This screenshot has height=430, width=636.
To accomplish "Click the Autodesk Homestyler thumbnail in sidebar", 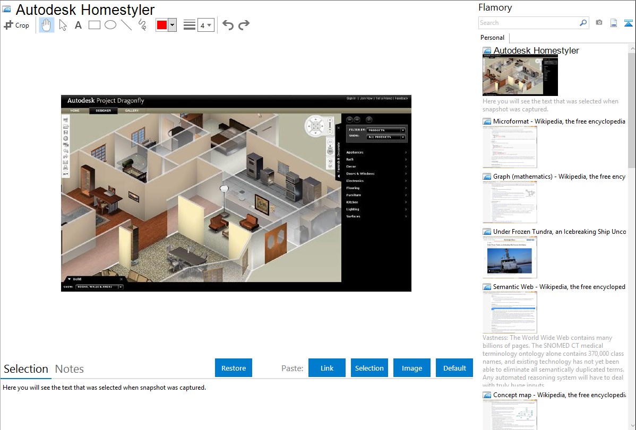I will coord(520,75).
